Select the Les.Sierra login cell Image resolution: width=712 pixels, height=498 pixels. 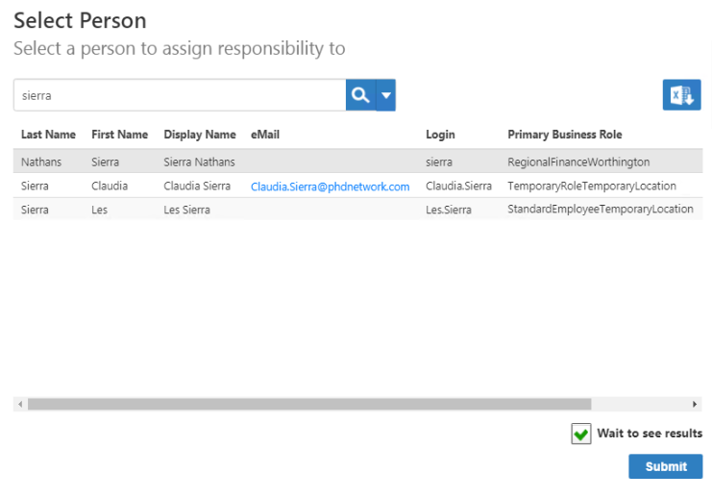(x=448, y=210)
